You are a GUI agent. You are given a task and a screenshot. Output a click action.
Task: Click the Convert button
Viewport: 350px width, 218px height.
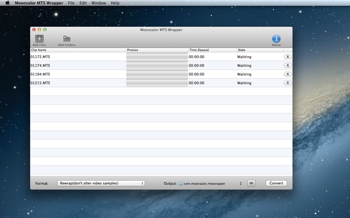[276, 183]
